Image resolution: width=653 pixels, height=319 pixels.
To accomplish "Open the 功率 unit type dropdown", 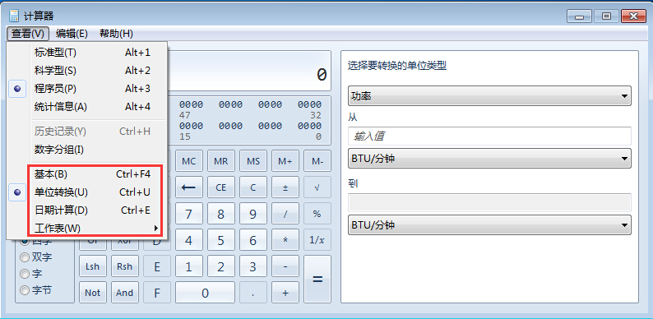I will pyautogui.click(x=489, y=96).
